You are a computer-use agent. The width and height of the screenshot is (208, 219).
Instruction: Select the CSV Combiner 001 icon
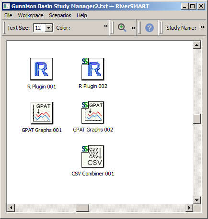tap(93, 156)
